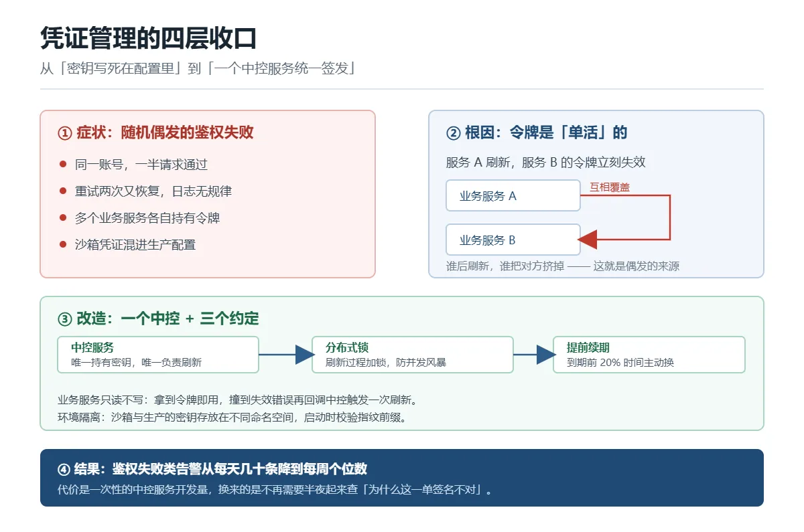Image resolution: width=804 pixels, height=532 pixels.
Task: Click the 业务服务 A box
Action: (x=513, y=195)
